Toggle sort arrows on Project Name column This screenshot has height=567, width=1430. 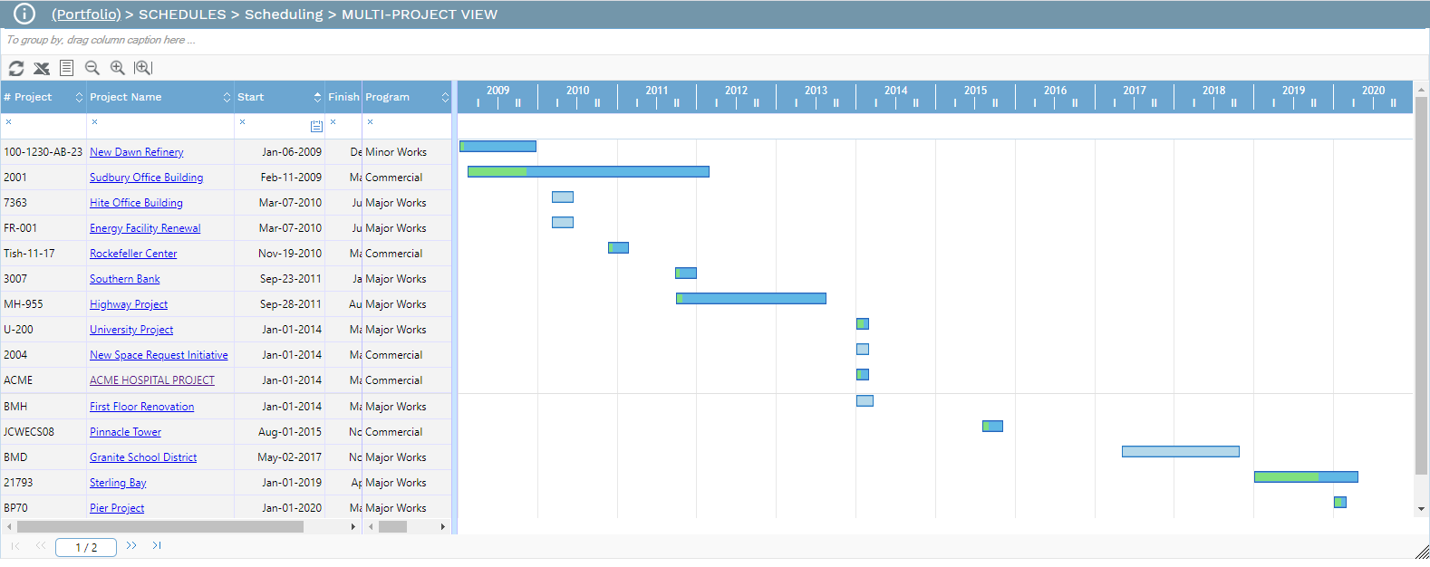point(227,97)
